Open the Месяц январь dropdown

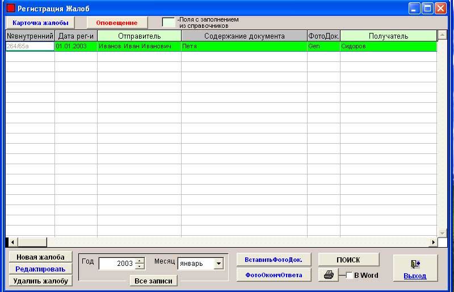pyautogui.click(x=218, y=264)
